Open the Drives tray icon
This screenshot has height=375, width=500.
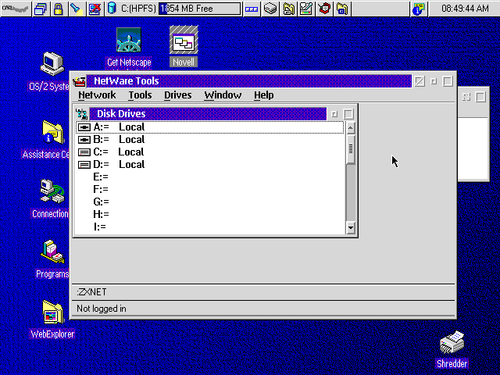pos(270,9)
